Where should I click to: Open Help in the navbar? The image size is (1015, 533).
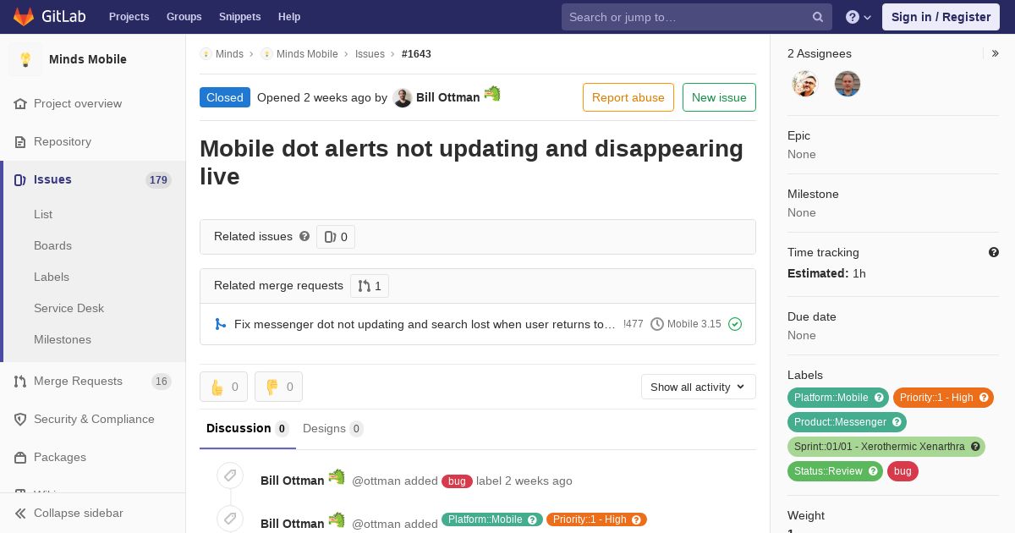(289, 17)
